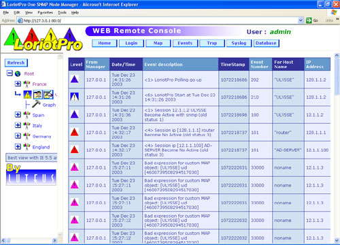Open the Tools menu

(x=62, y=12)
